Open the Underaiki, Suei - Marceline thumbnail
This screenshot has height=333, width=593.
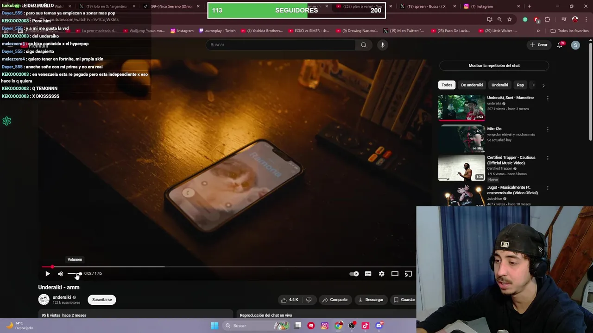(461, 108)
